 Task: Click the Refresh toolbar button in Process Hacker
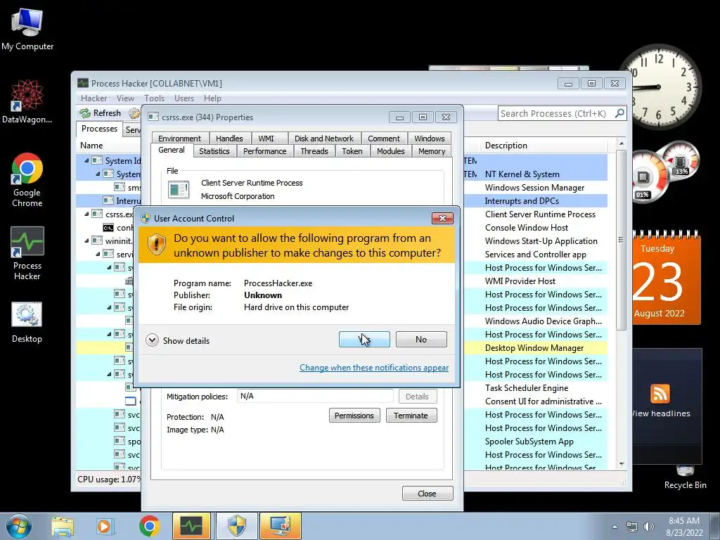coord(100,113)
